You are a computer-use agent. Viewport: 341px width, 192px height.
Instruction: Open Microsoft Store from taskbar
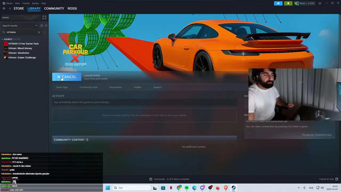point(163,188)
